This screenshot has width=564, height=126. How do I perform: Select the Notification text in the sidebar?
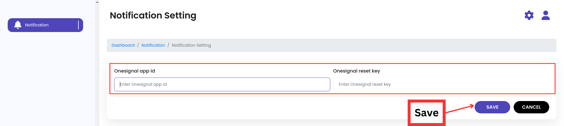[37, 25]
